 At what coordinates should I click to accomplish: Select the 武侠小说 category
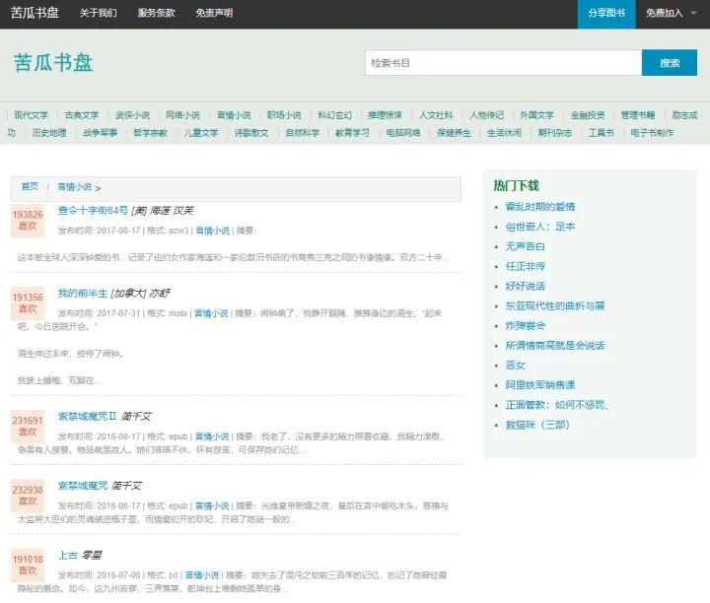[132, 115]
